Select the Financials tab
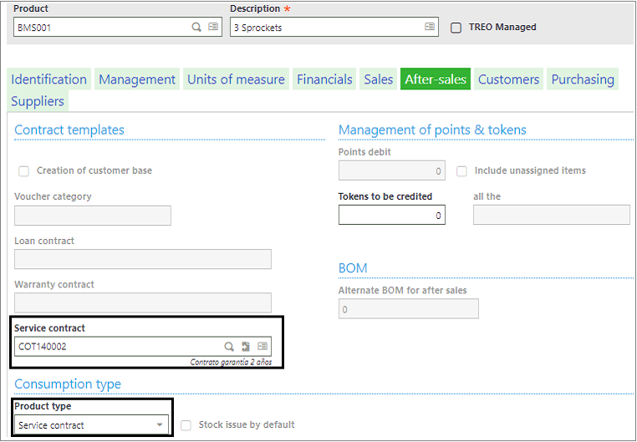This screenshot has width=637, height=442. pyautogui.click(x=324, y=79)
